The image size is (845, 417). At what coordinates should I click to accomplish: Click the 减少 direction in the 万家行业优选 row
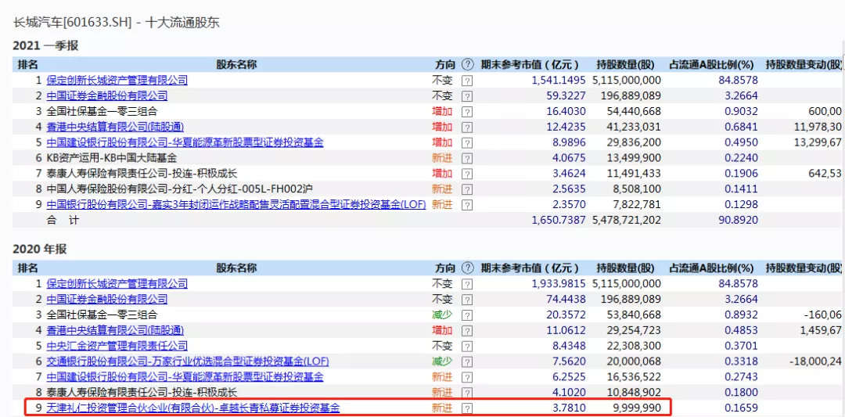click(442, 361)
